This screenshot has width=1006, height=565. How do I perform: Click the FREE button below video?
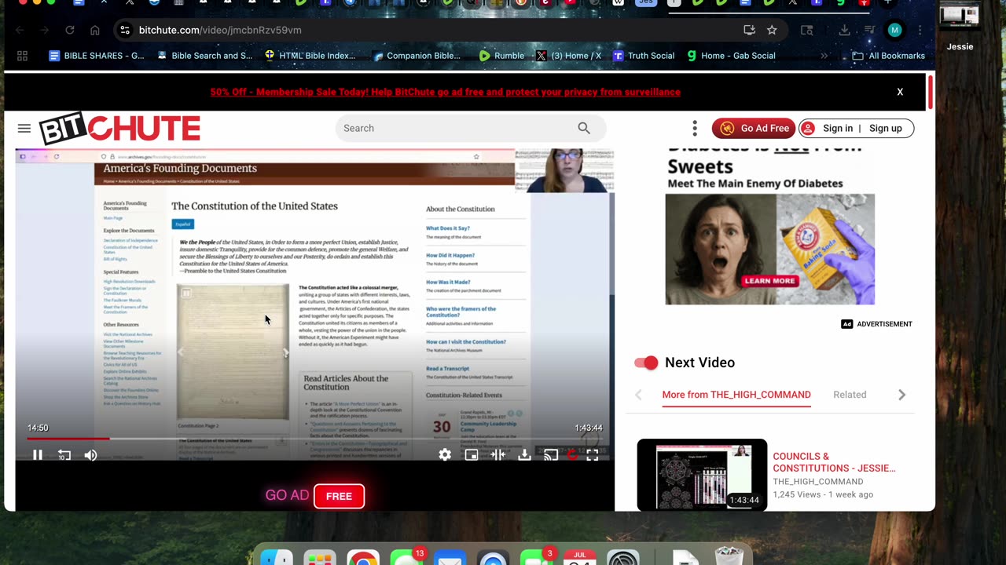click(339, 496)
